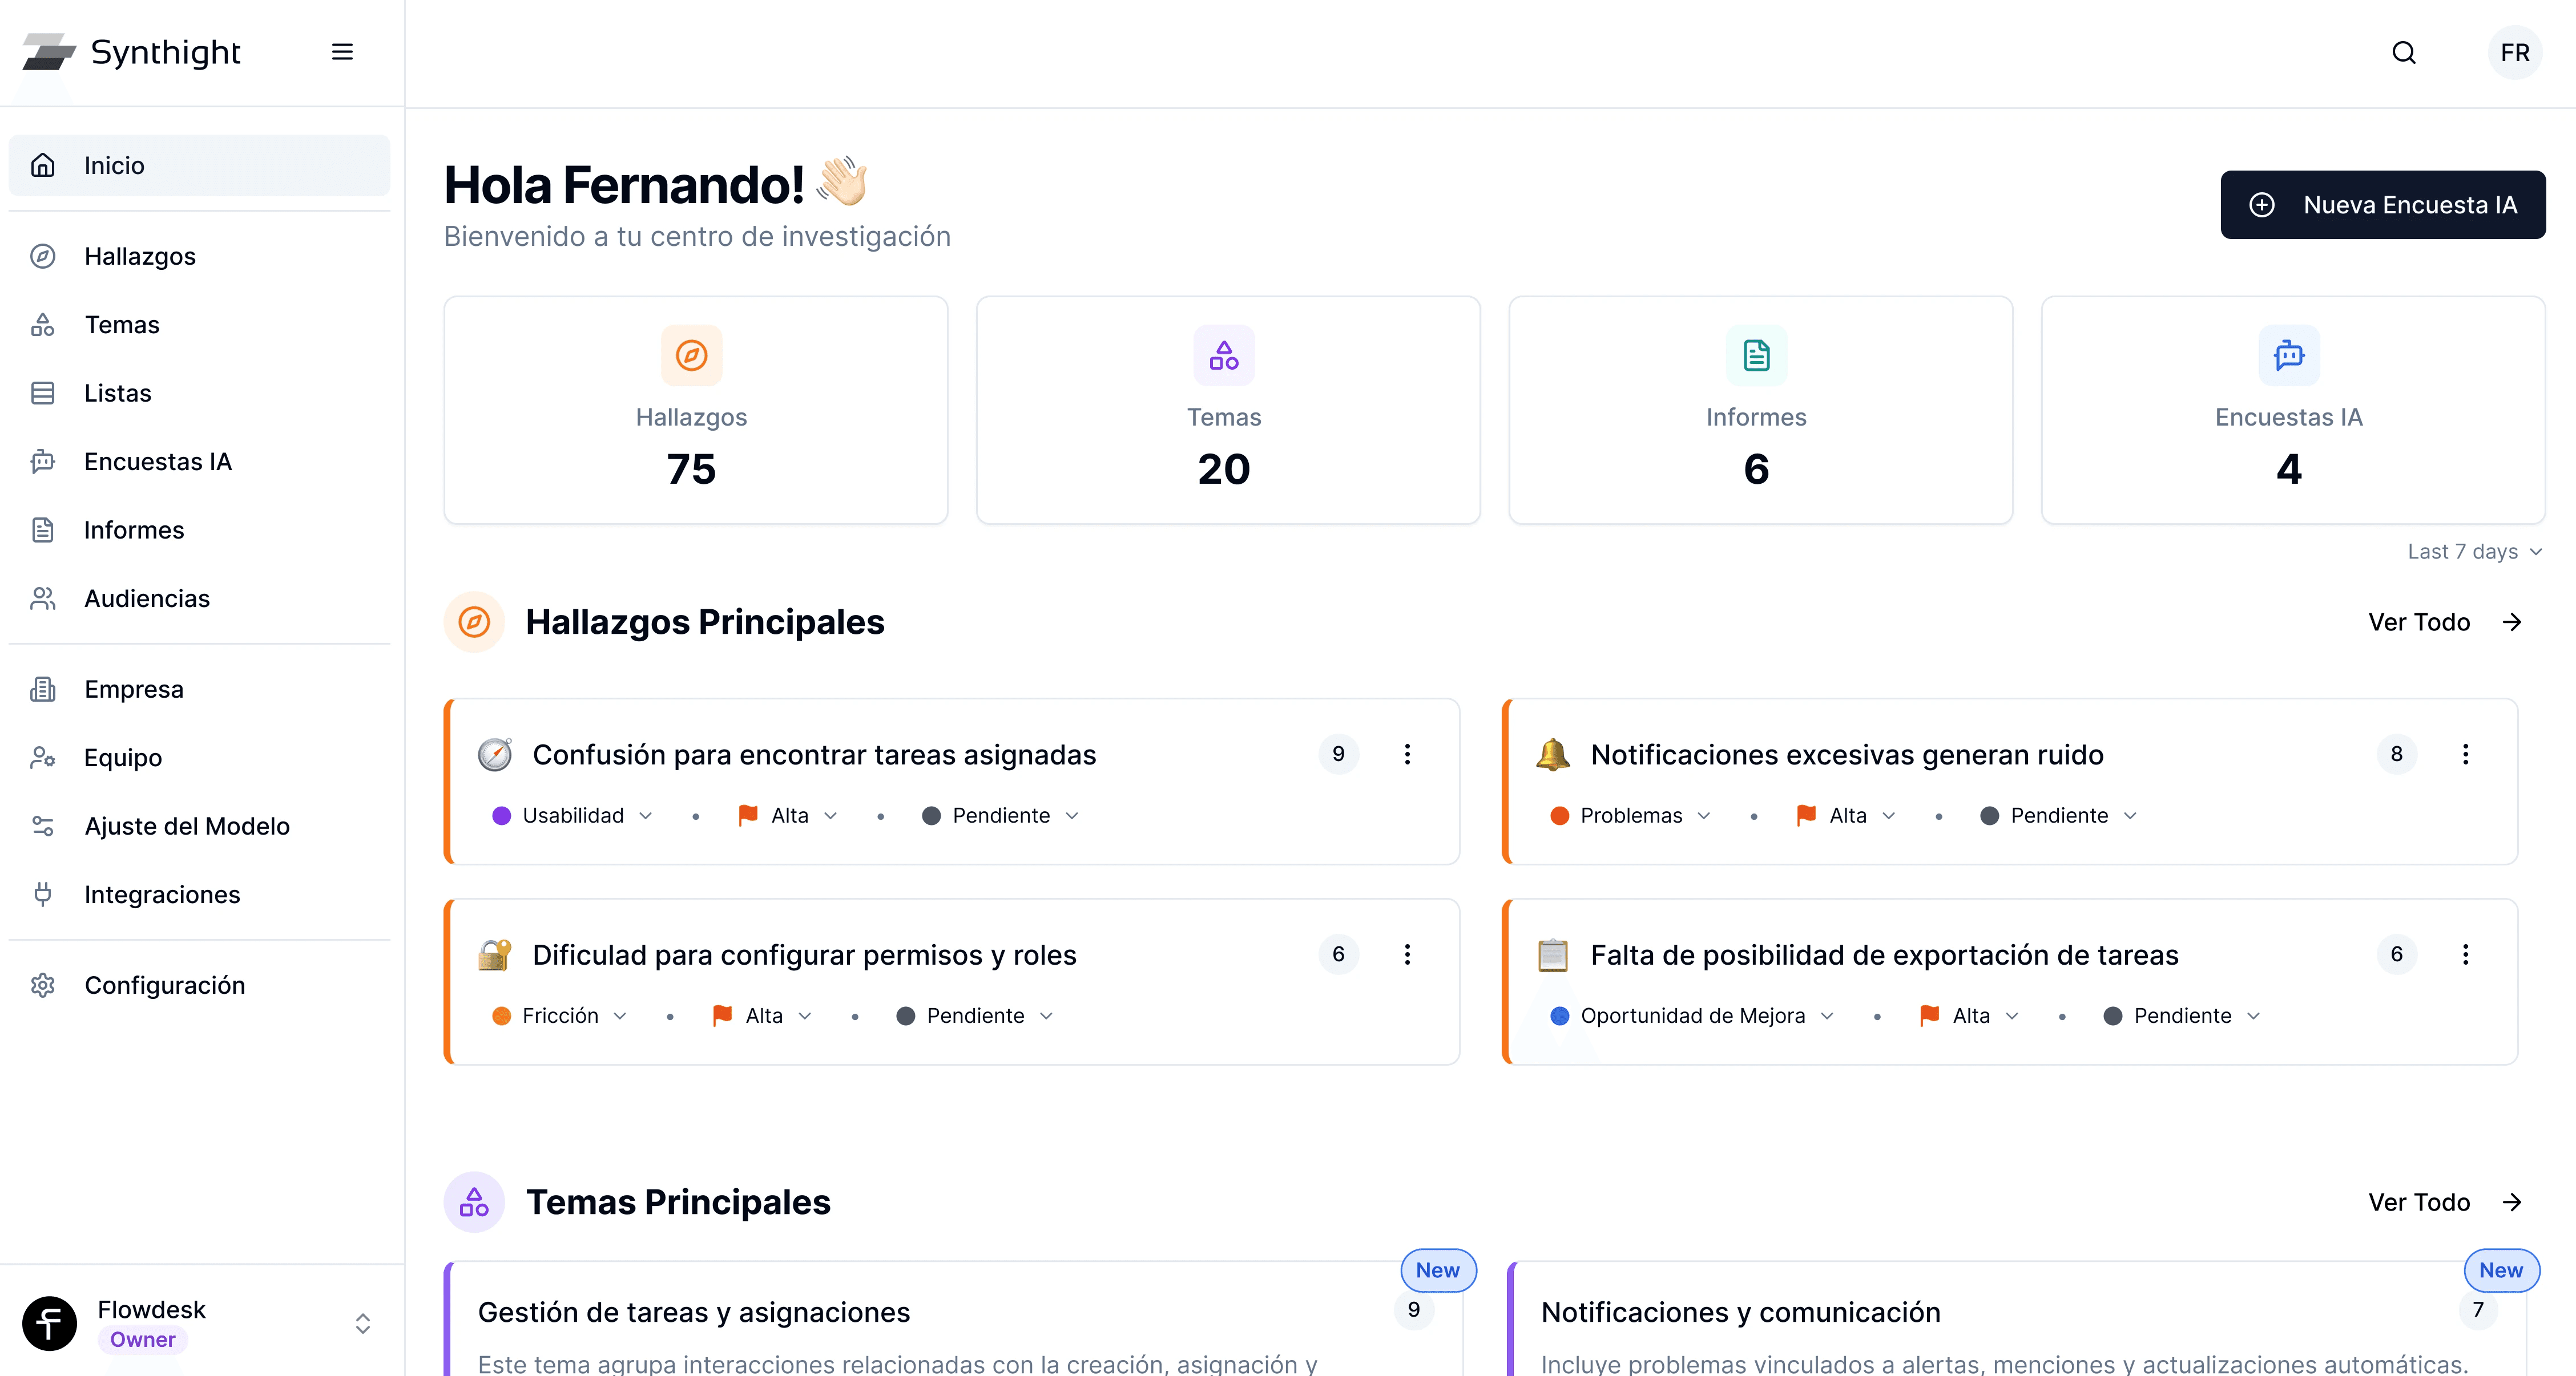Open Encuestas IA from the sidebar
The width and height of the screenshot is (2576, 1376).
coord(157,461)
